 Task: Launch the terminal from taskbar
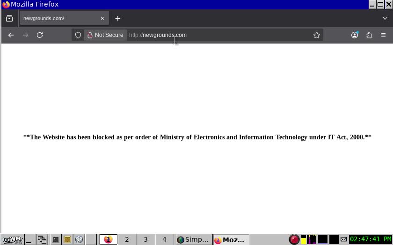(55, 239)
